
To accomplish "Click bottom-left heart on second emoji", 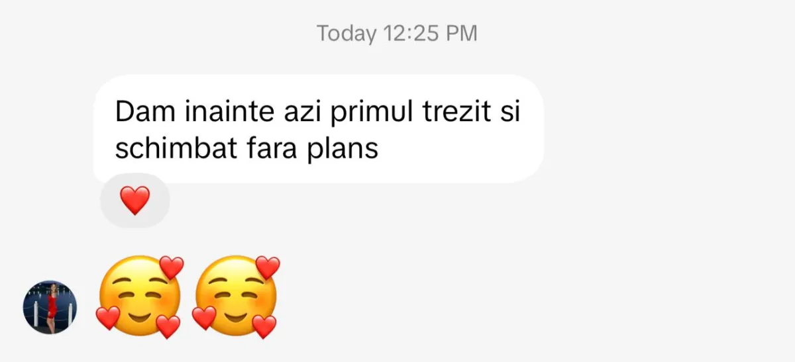I will (204, 318).
